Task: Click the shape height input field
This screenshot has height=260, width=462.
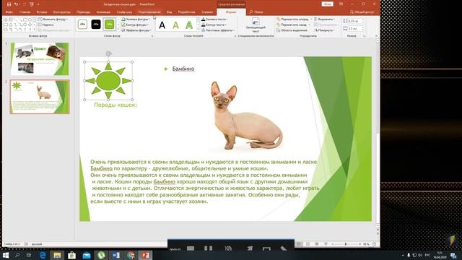Action: pos(354,21)
